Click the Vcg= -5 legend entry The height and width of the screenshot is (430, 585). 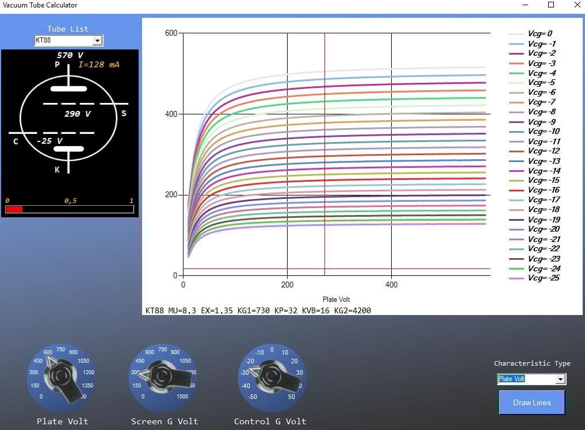[x=541, y=83]
